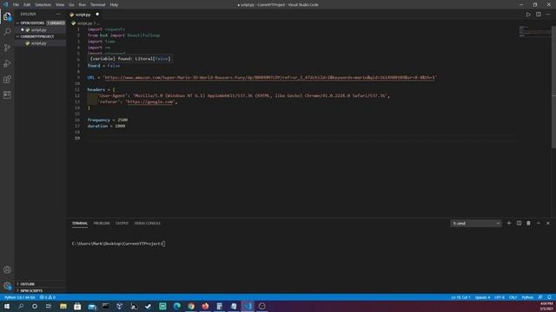Open the View menu
This screenshot has height=312, width=556.
(60, 4)
